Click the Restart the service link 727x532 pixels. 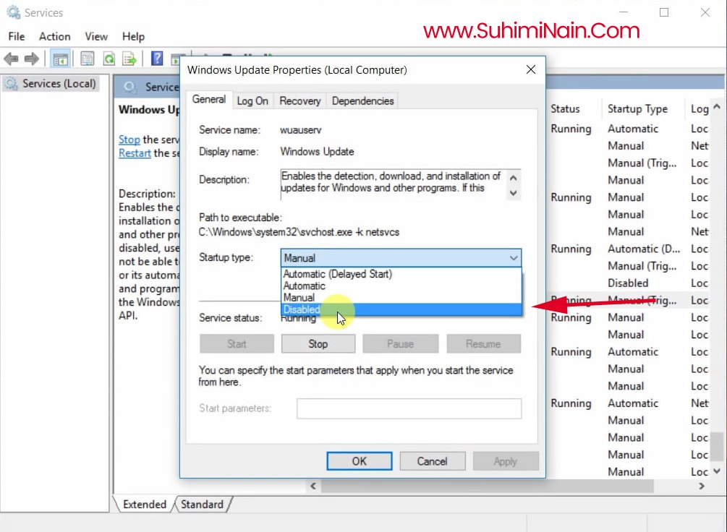coord(135,153)
